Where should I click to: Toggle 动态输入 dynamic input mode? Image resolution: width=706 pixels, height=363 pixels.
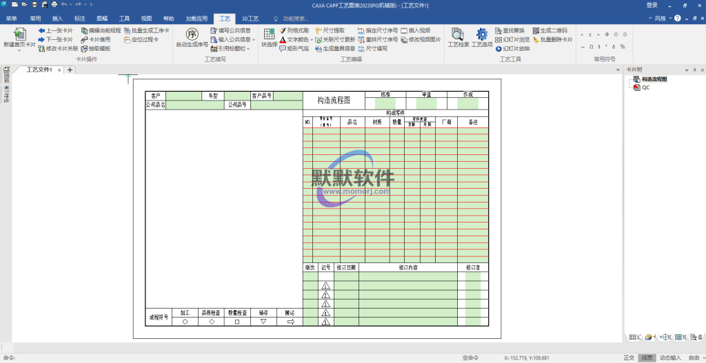(x=669, y=357)
